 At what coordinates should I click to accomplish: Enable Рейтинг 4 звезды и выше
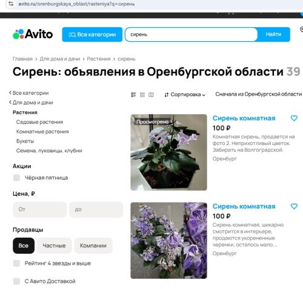(16, 263)
